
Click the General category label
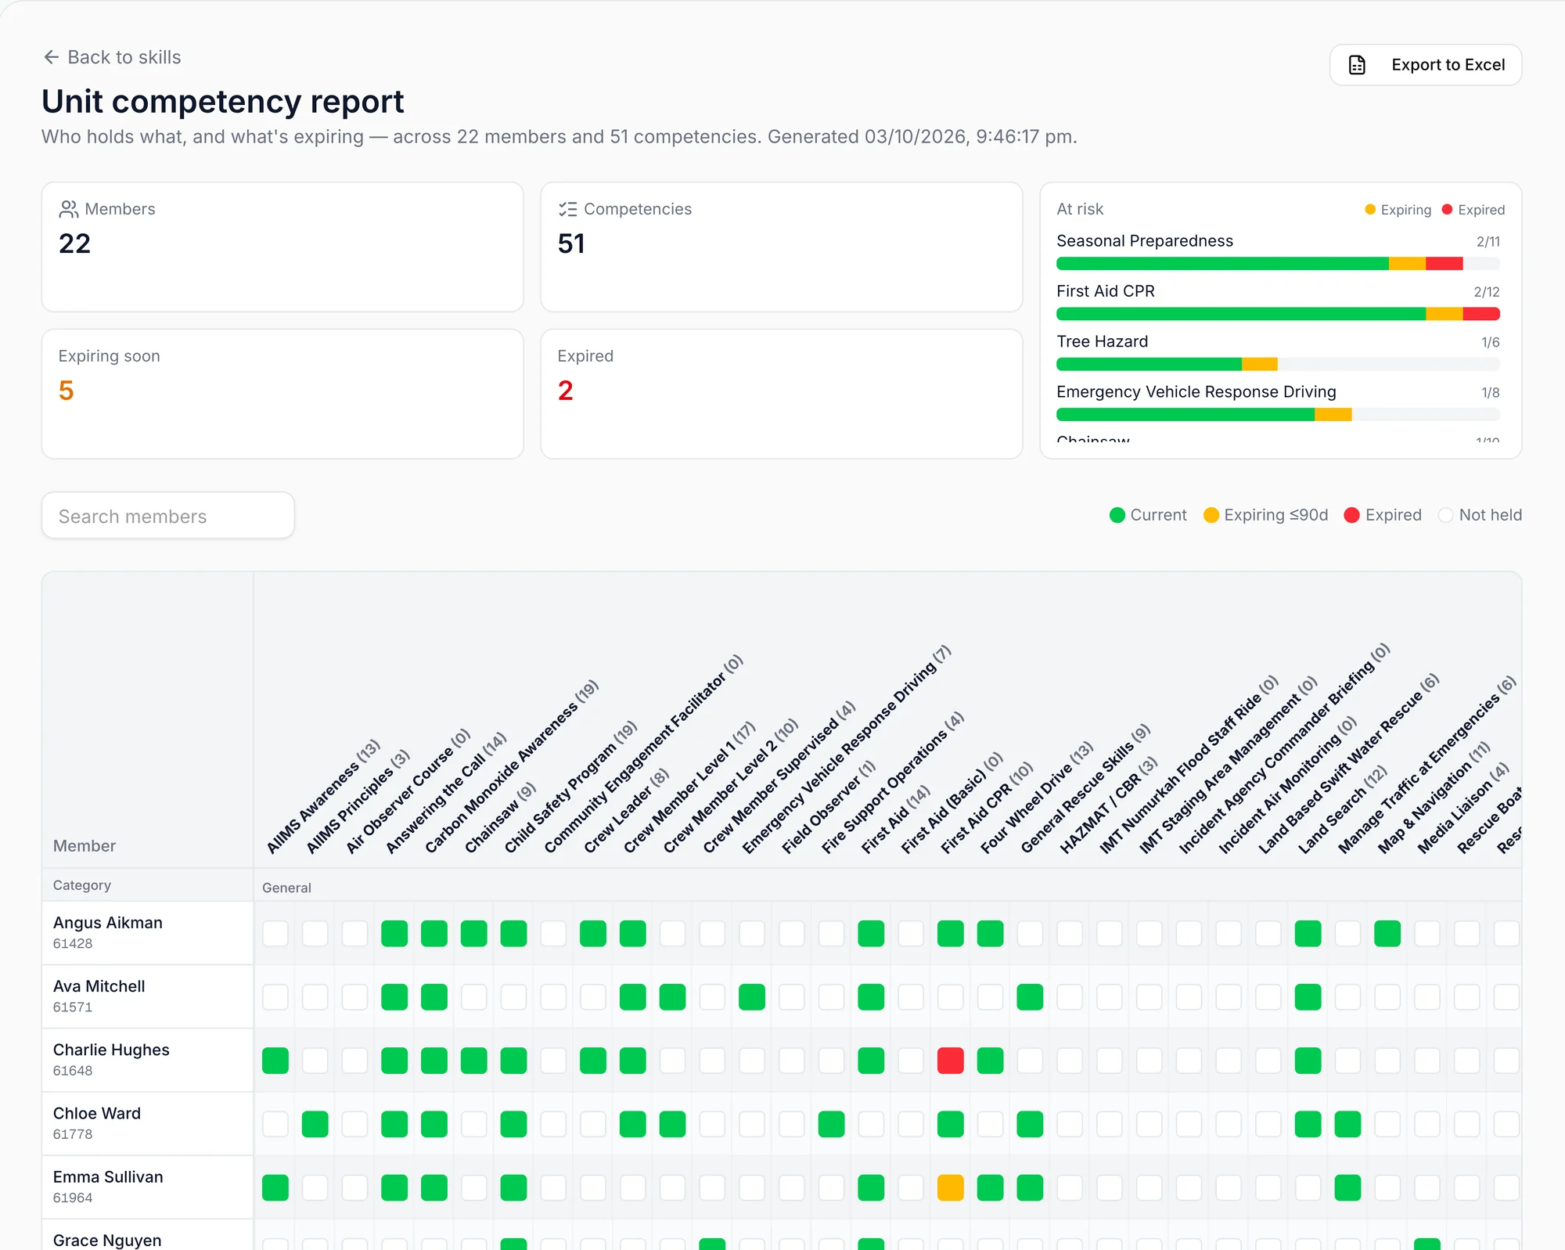tap(286, 888)
